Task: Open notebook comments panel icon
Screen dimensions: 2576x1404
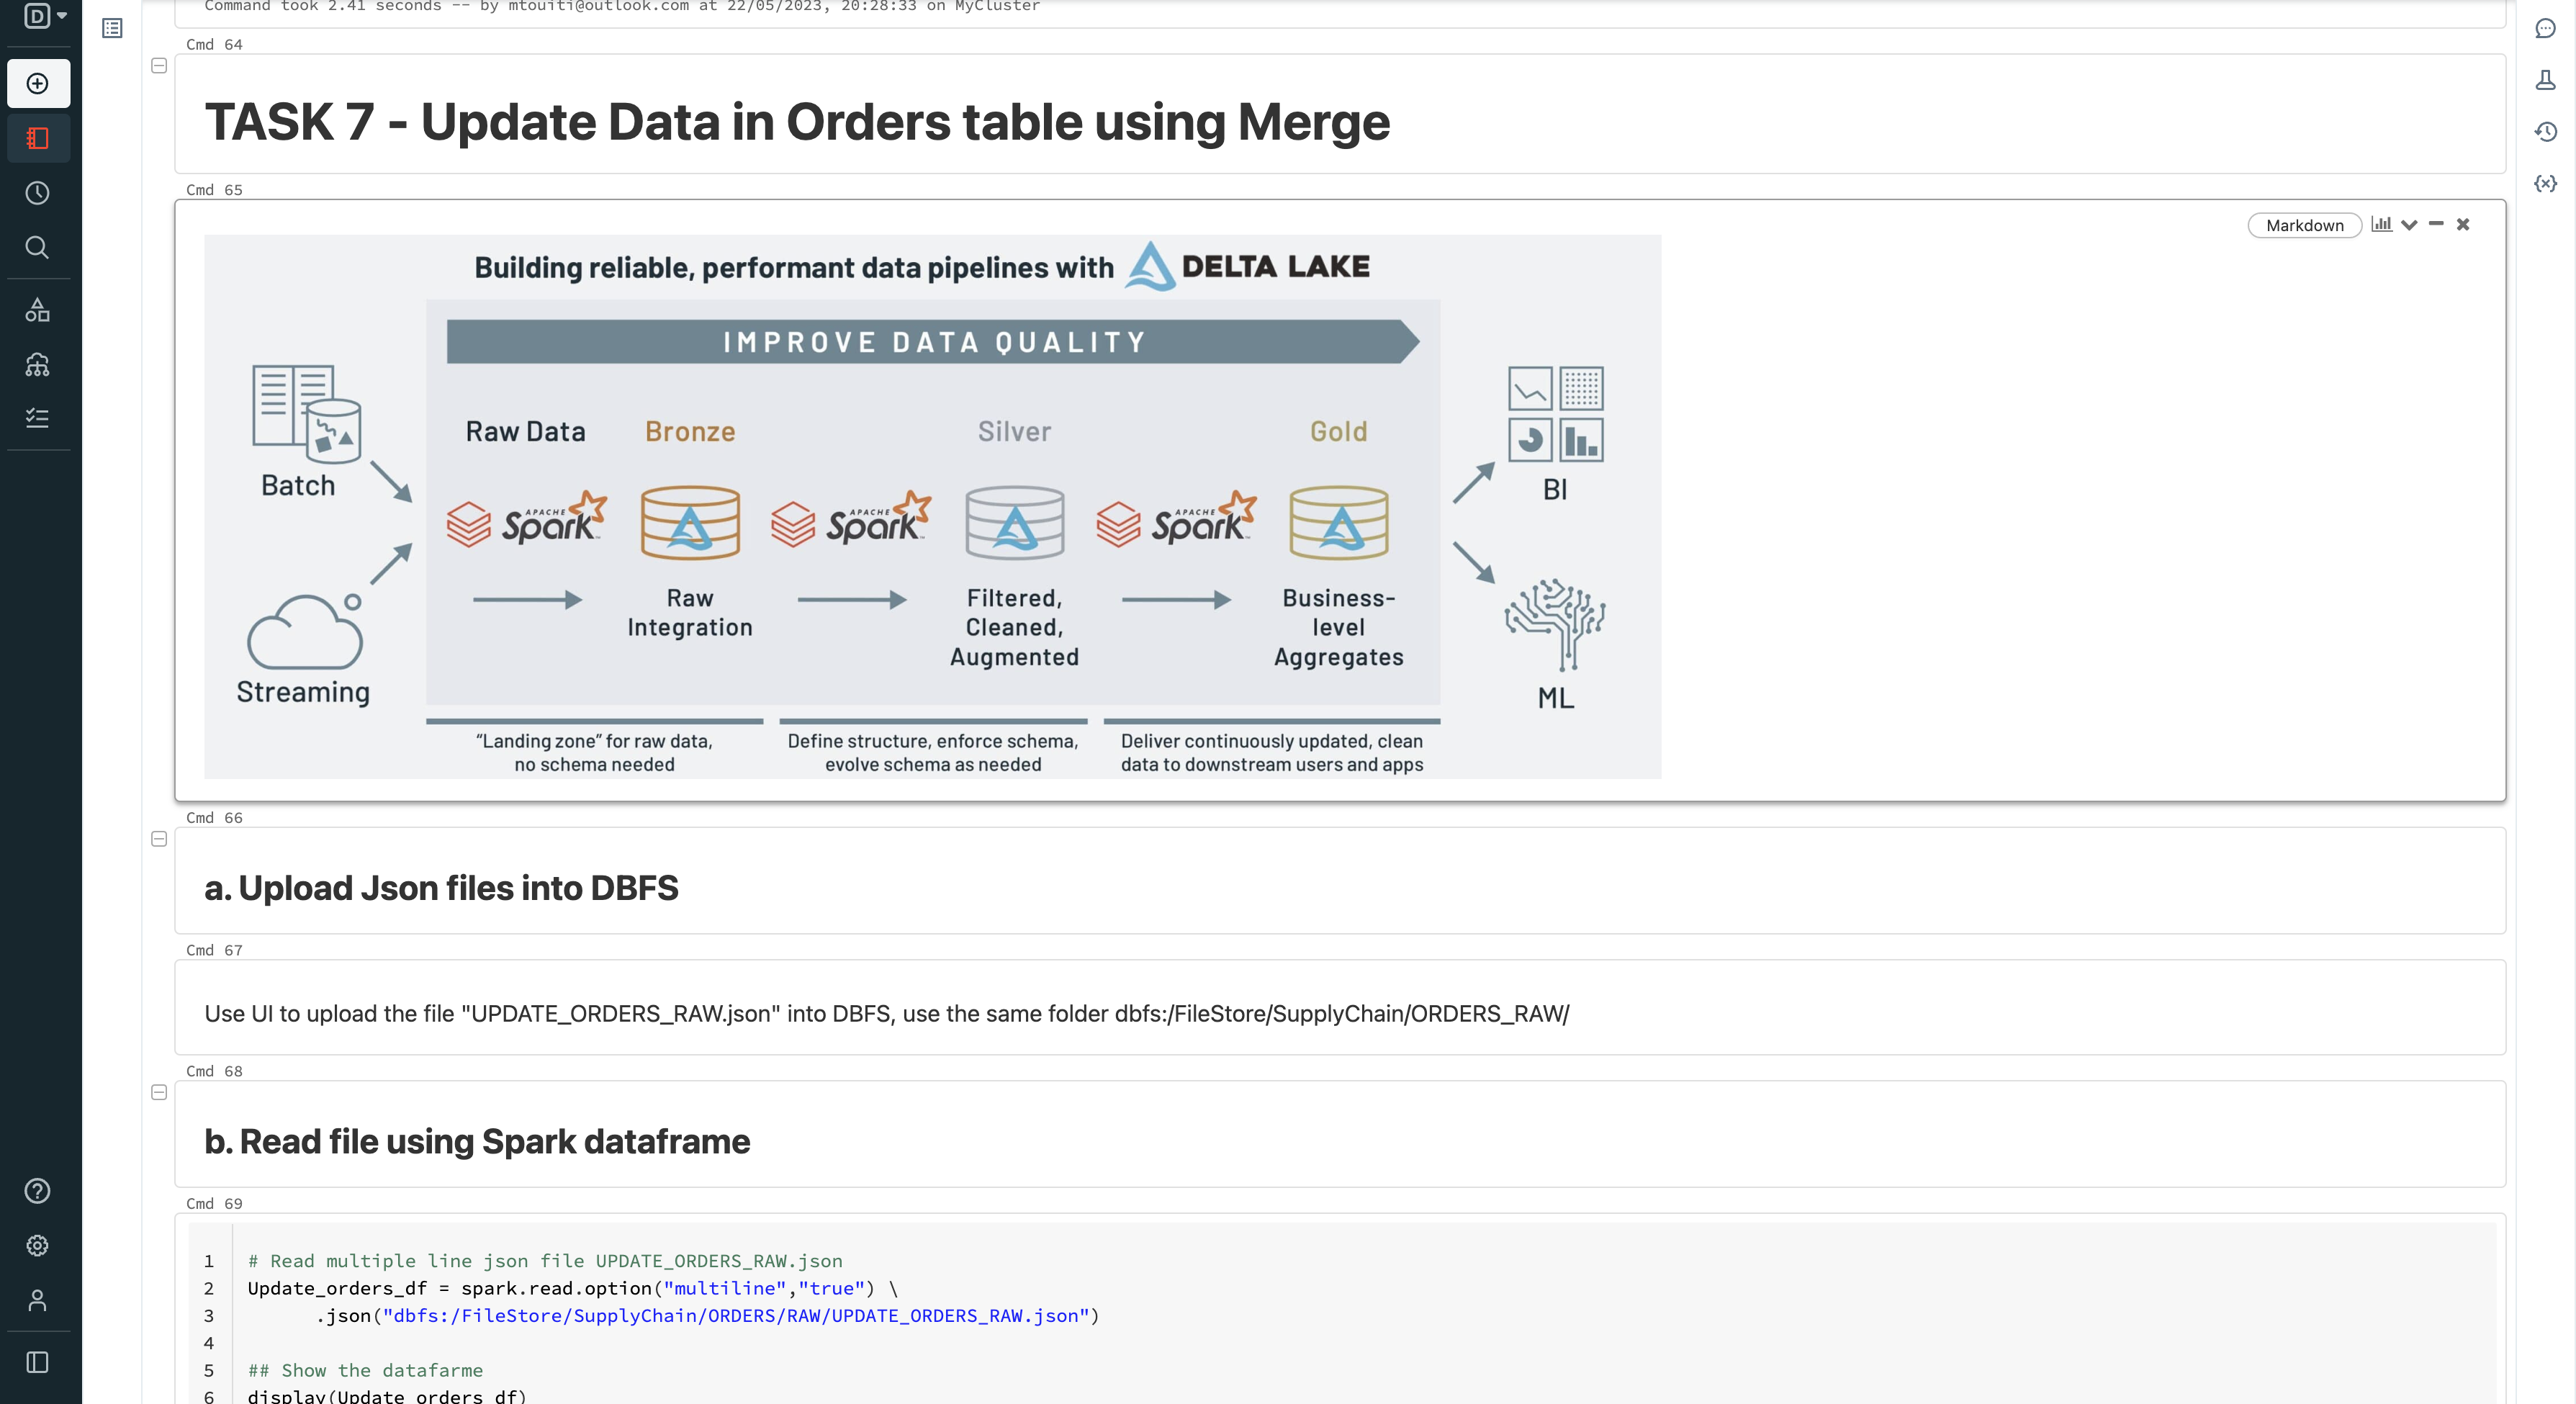Action: pyautogui.click(x=2545, y=28)
